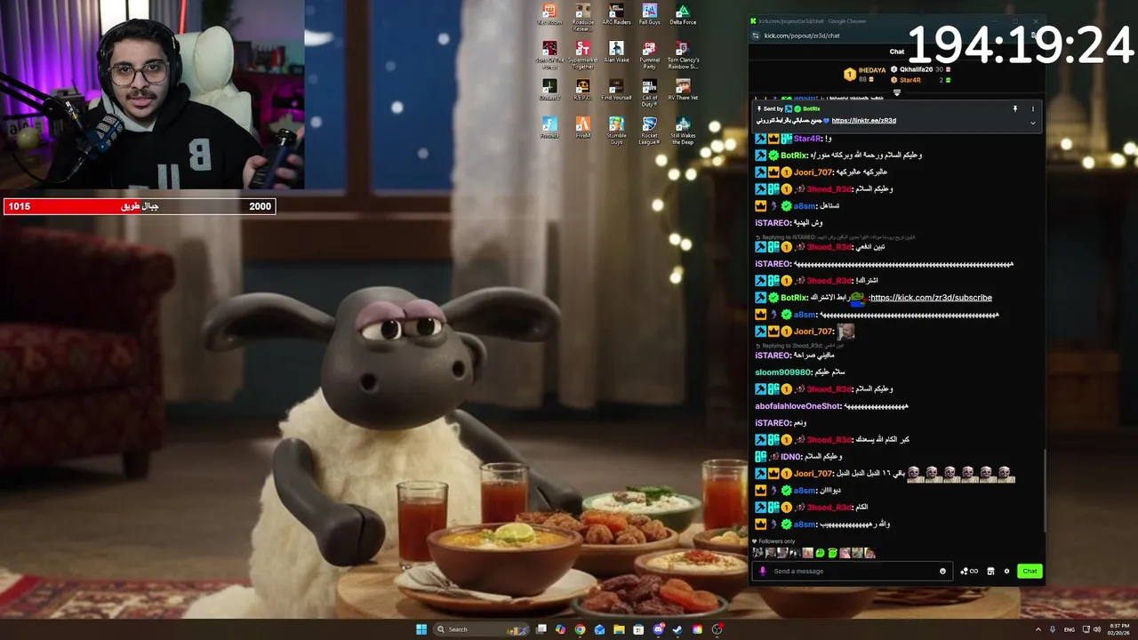This screenshot has height=640, width=1138.
Task: Open the Sons Of The Forest shortcut
Action: tap(549, 54)
